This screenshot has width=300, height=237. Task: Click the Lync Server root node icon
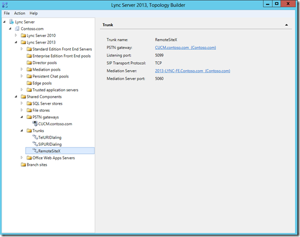(x=12, y=22)
